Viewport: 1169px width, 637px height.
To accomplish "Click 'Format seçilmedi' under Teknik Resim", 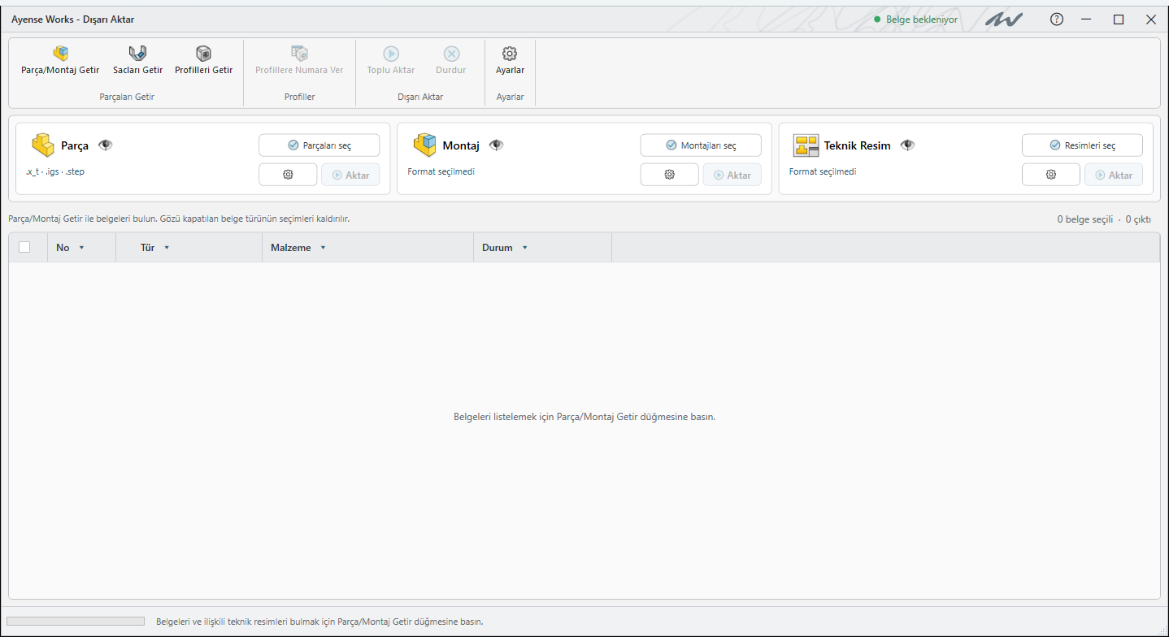I will click(823, 172).
